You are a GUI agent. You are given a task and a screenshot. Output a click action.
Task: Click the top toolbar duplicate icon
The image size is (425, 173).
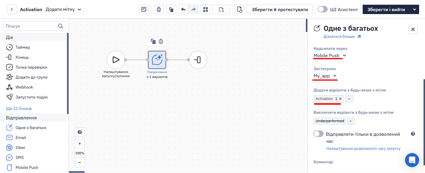(171, 9)
